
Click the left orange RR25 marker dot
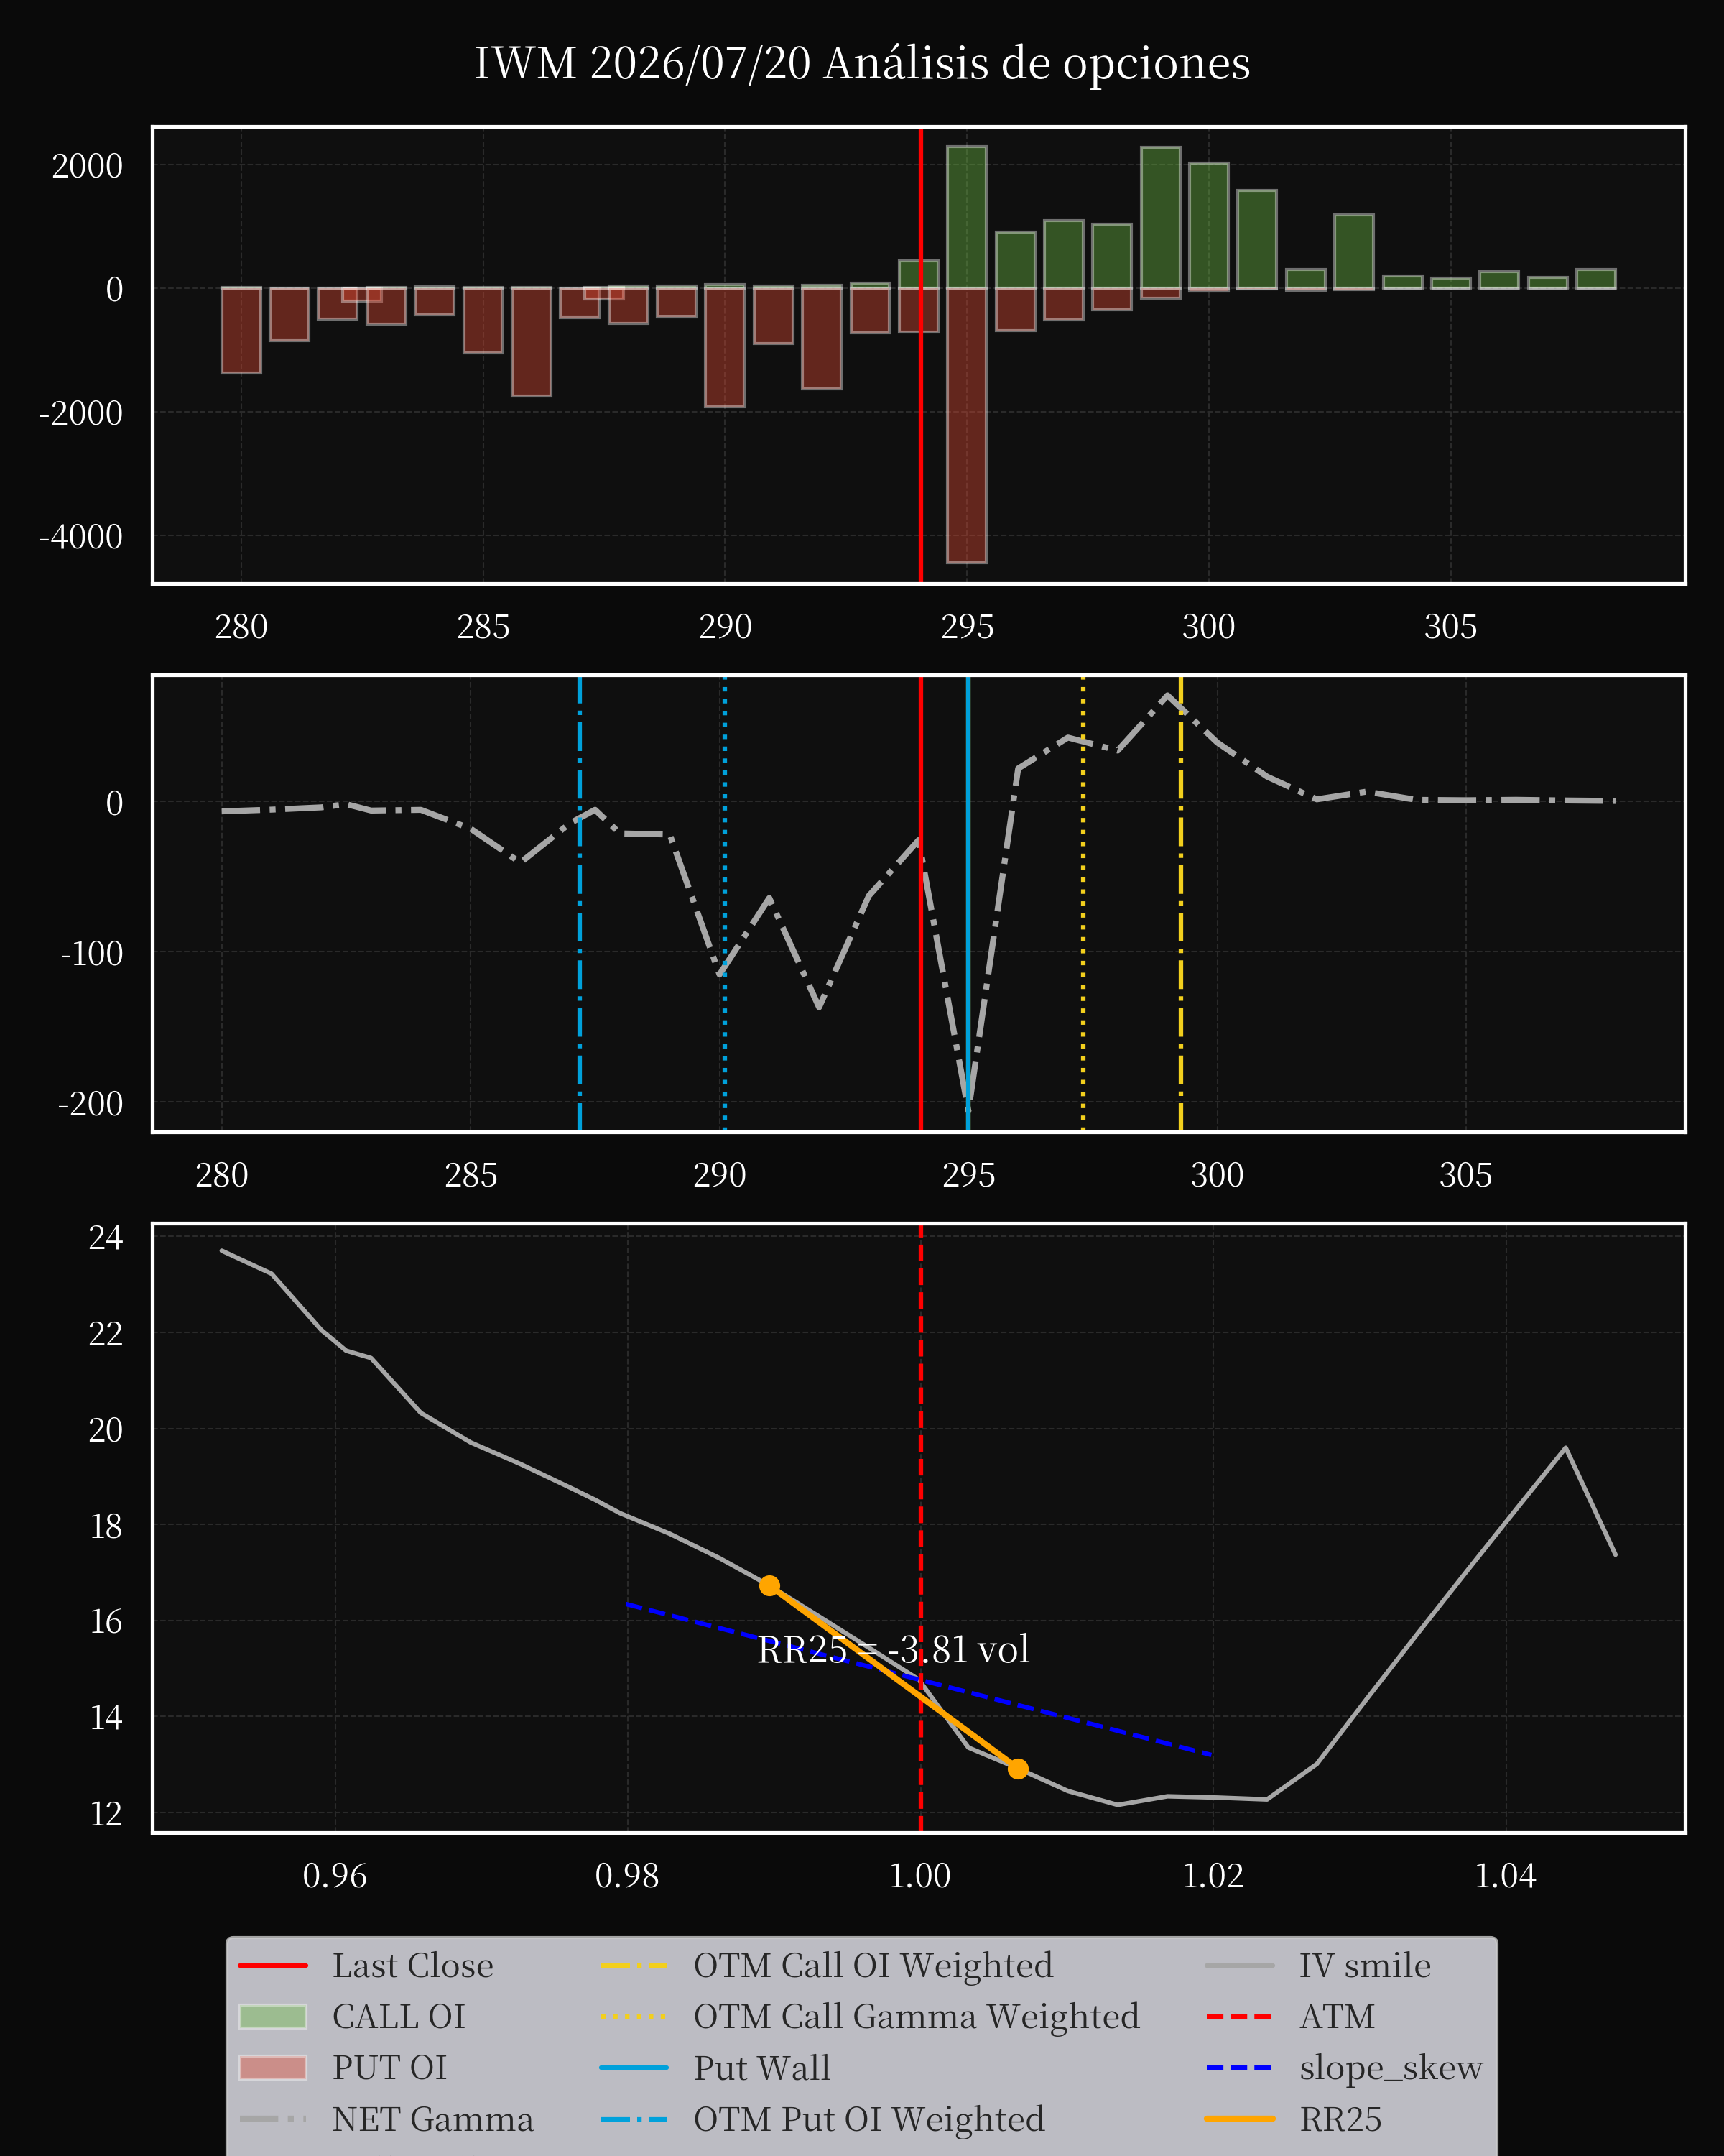point(769,1586)
